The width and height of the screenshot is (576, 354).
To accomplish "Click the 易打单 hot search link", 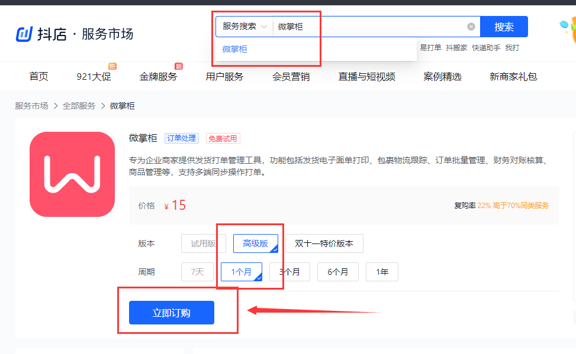I will [430, 48].
